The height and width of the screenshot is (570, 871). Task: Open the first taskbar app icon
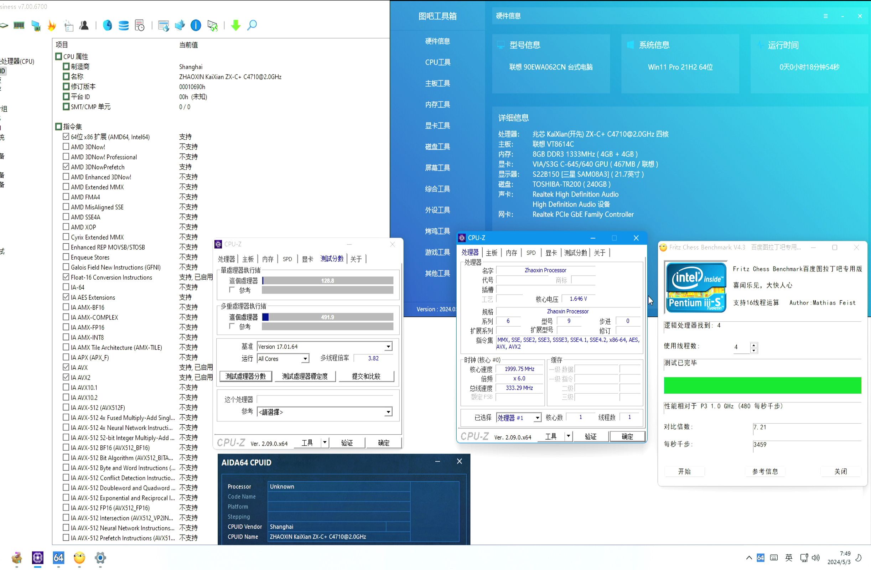pos(17,558)
